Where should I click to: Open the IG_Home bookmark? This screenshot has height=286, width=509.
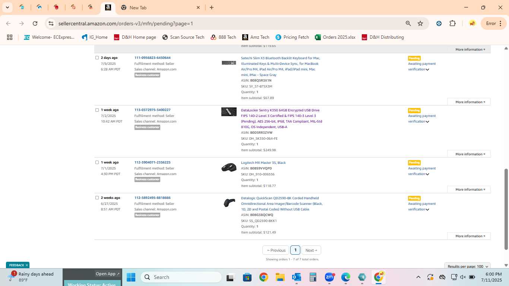coord(94,37)
